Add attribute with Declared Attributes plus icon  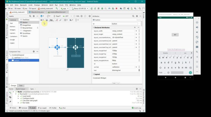click(x=135, y=27)
